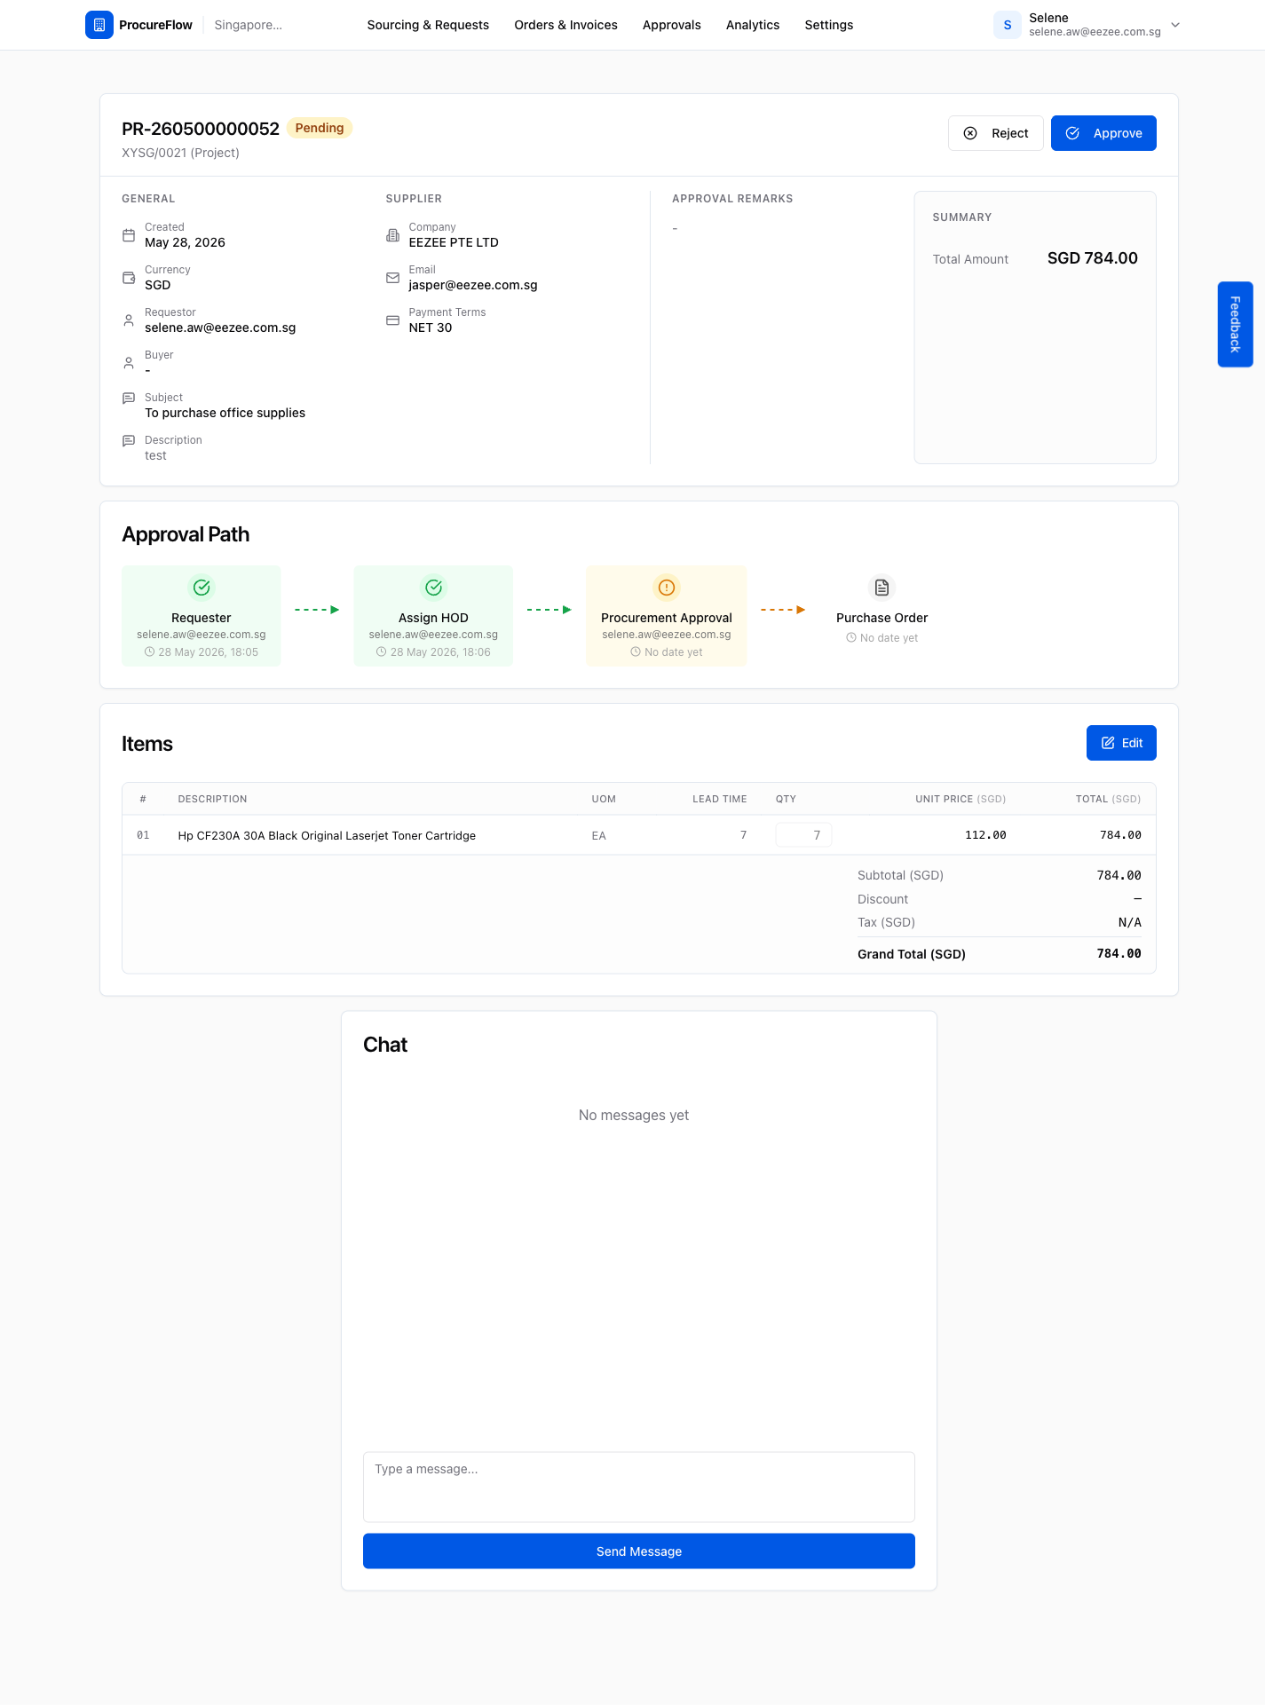The width and height of the screenshot is (1265, 1705).
Task: Click supplier email jasper@eezee.com.sg
Action: (473, 285)
